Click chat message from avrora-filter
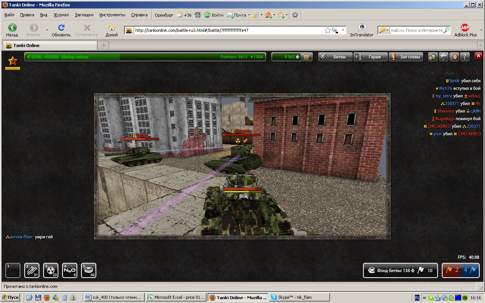The image size is (485, 303). [29, 237]
